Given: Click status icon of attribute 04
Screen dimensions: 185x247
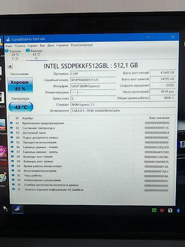Looking at the screenshot, I should point(11,137).
